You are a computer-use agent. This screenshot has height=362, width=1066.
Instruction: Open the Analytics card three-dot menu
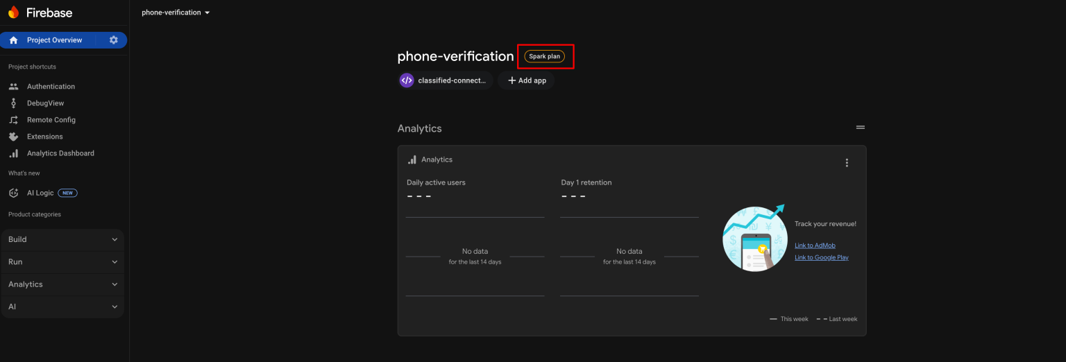(847, 163)
